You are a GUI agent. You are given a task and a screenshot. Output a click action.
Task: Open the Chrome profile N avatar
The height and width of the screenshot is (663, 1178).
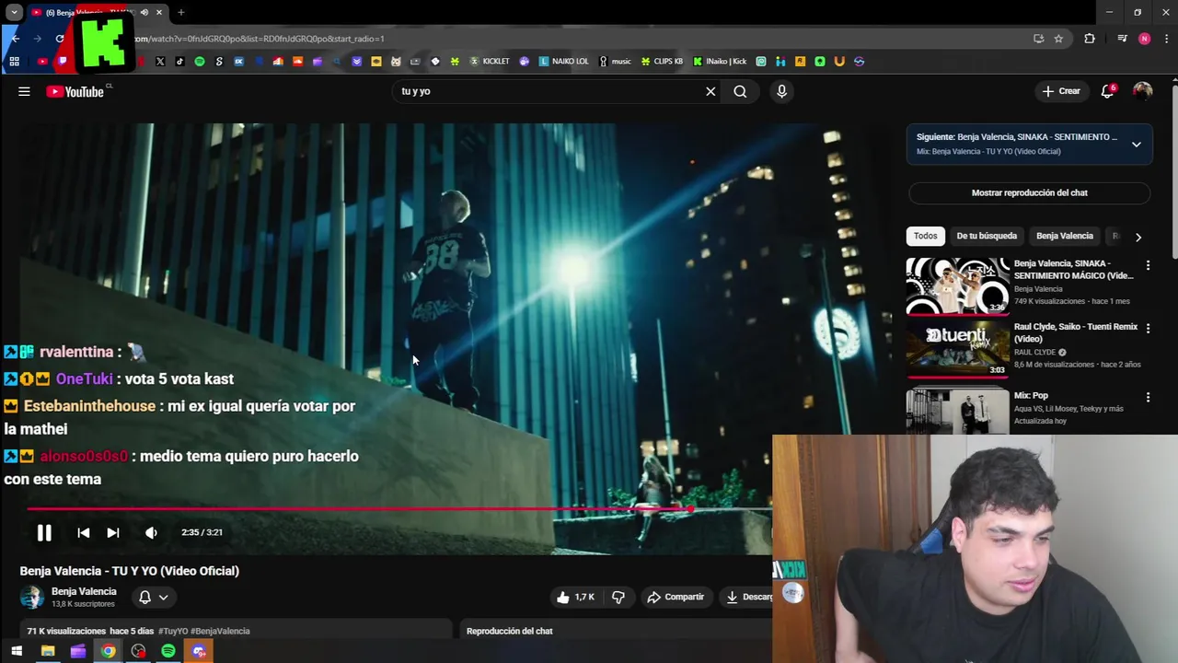[x=1144, y=39]
